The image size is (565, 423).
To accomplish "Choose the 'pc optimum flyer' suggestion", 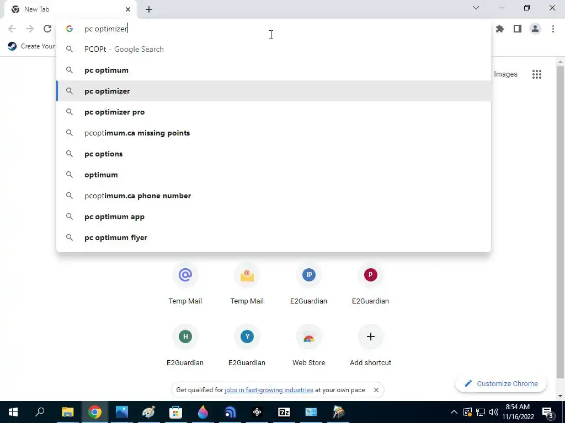I will tap(274, 237).
